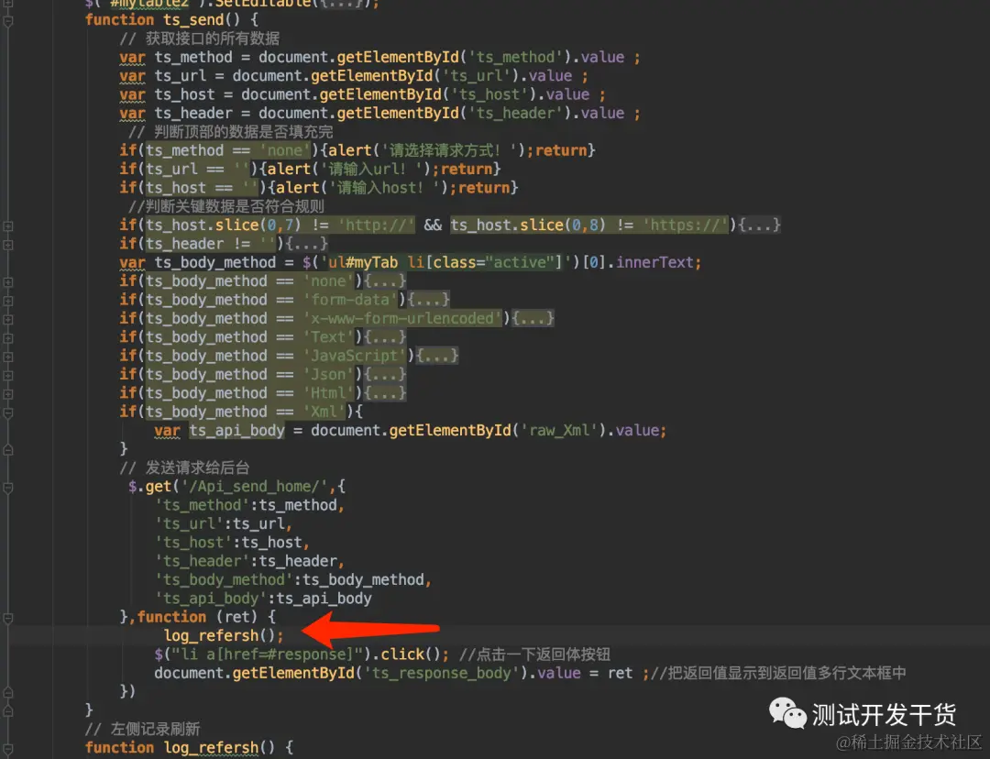Screen dimensions: 990x759
Task: Click the comment '// 获取接口的所有数据'
Action: click(x=200, y=39)
